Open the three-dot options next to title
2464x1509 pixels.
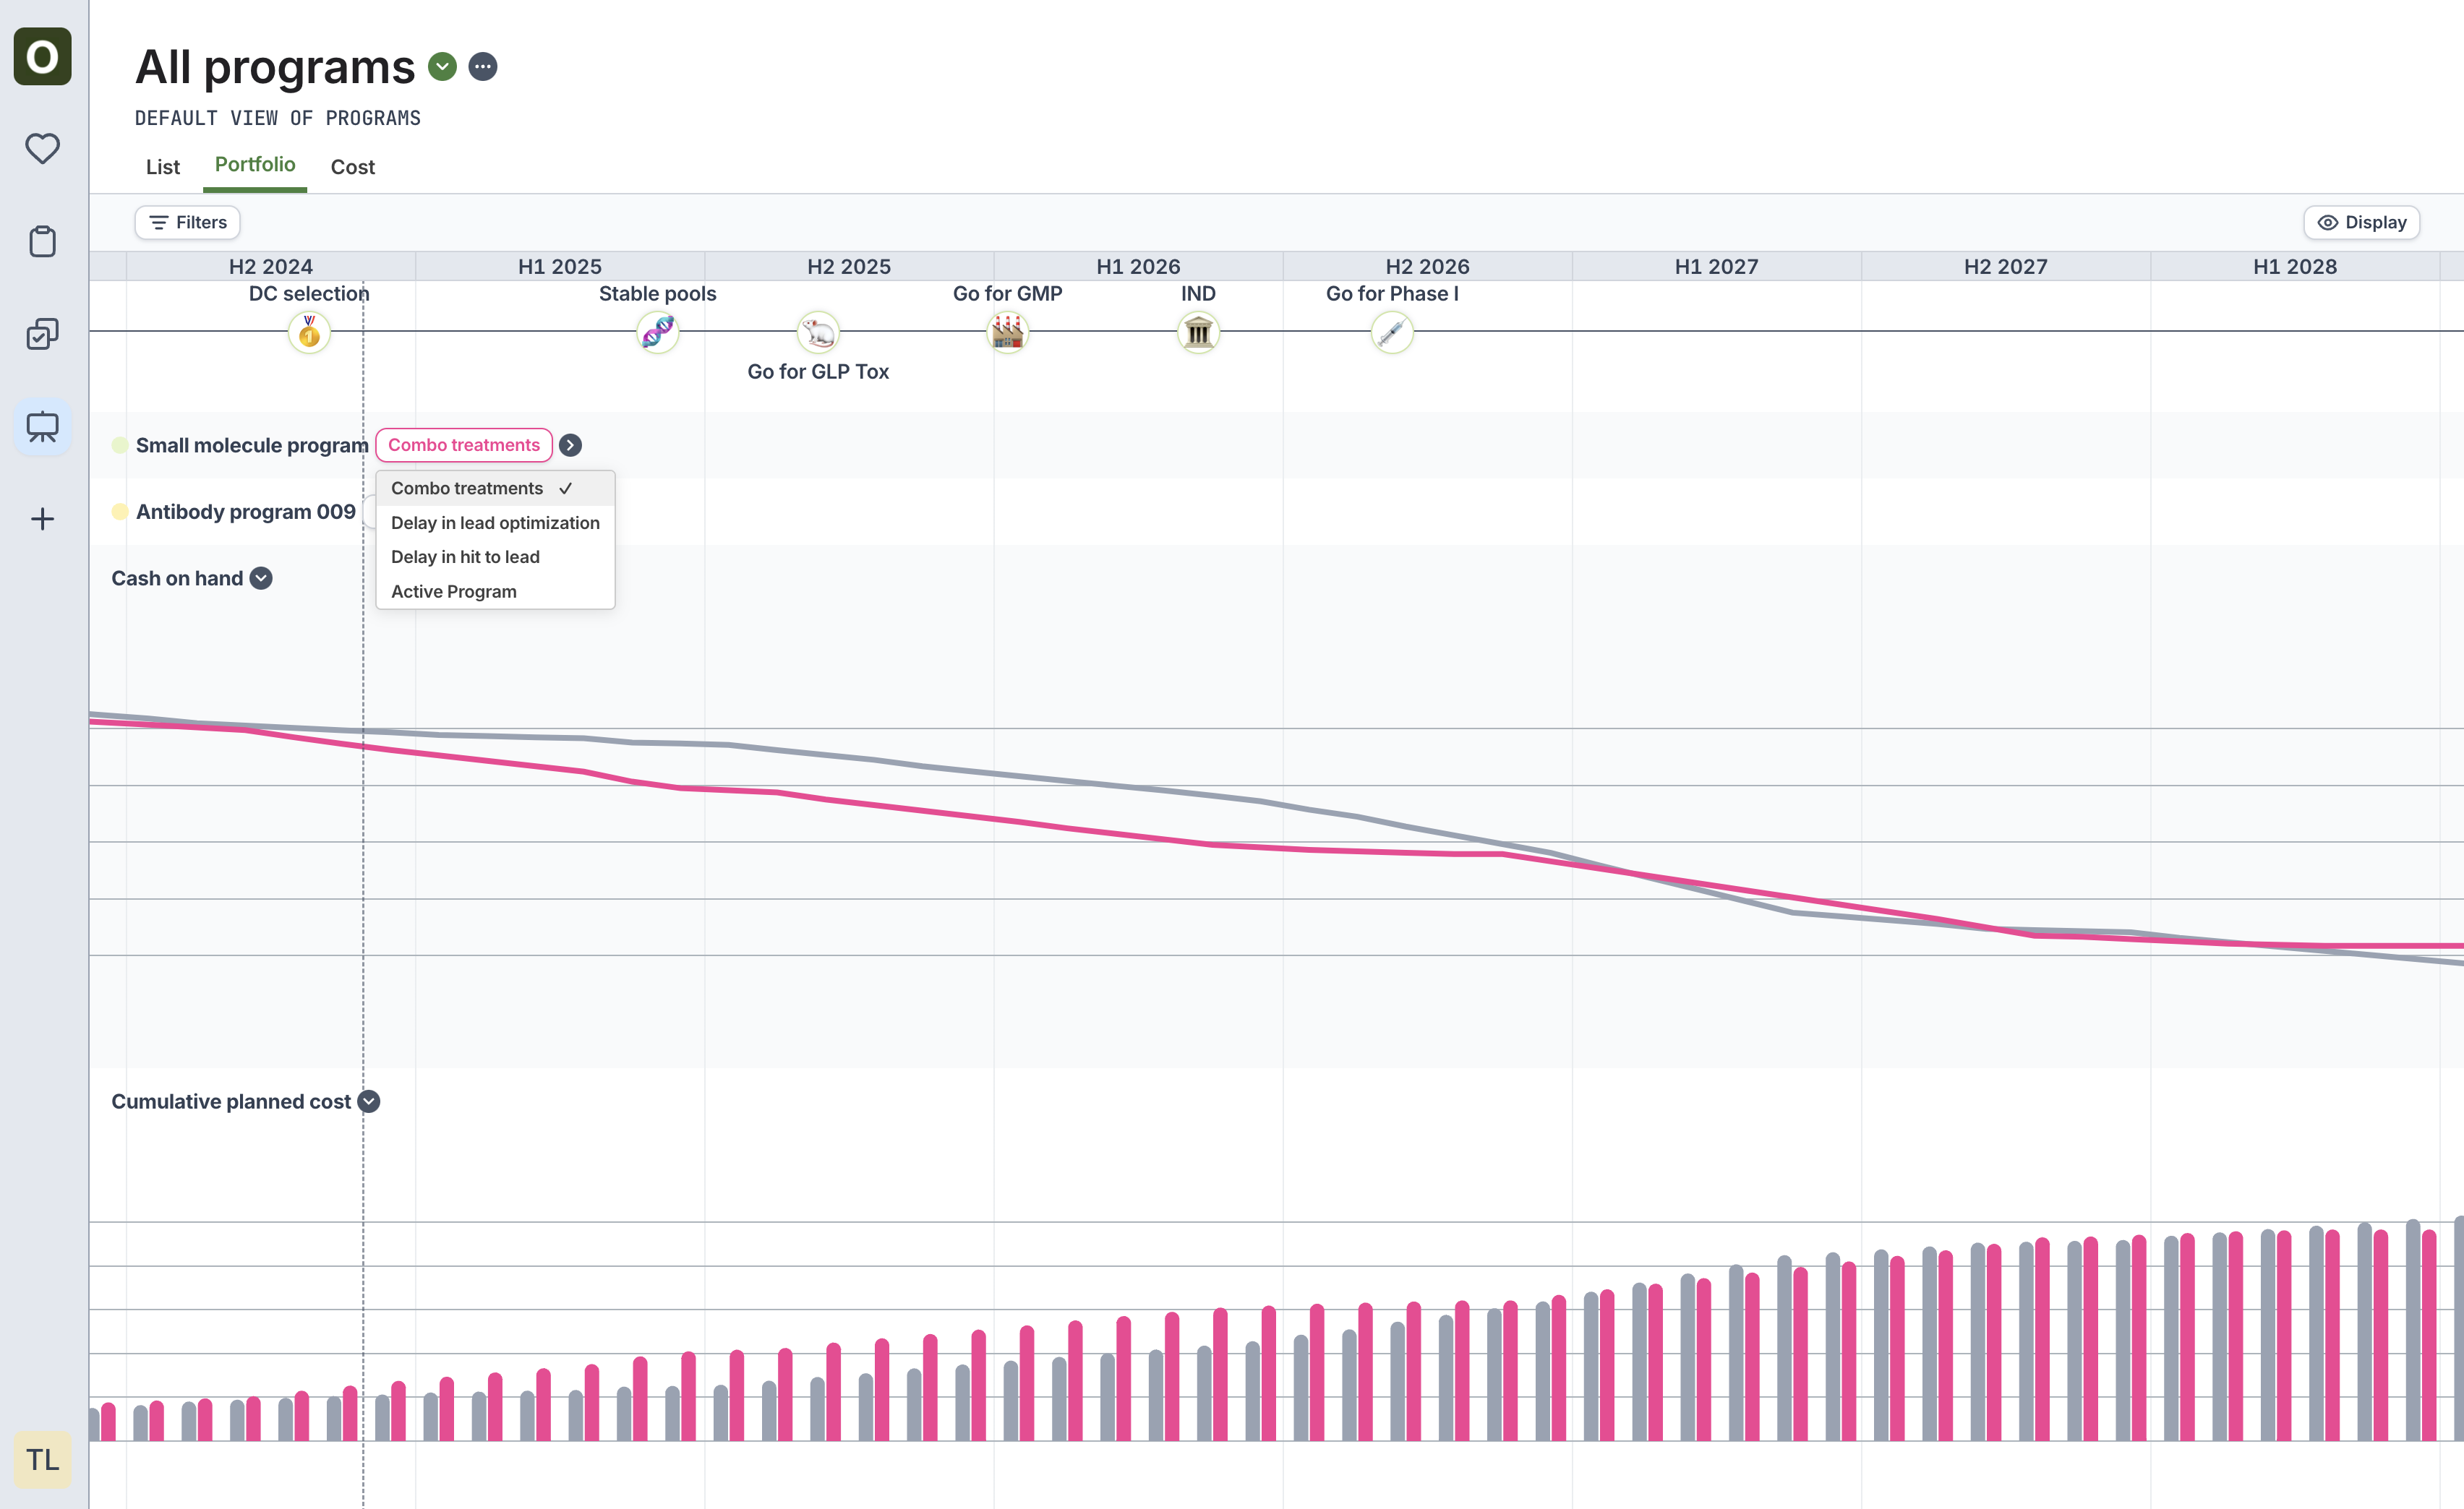[483, 67]
